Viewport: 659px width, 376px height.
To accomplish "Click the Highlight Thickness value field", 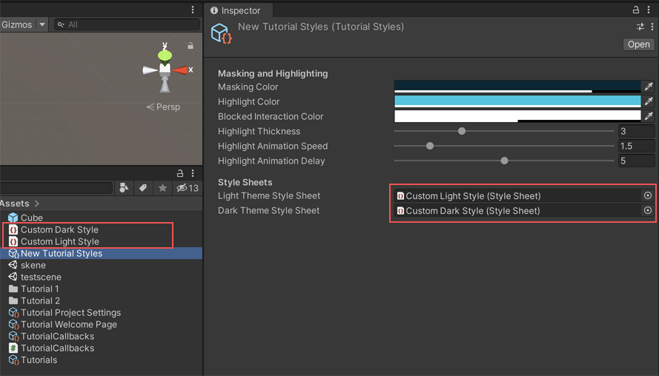I will pyautogui.click(x=636, y=131).
